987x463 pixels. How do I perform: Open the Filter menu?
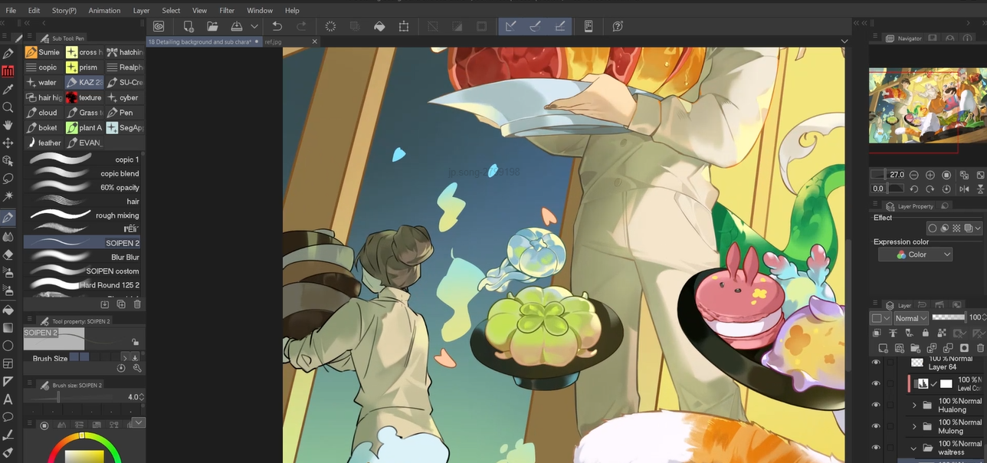point(227,11)
